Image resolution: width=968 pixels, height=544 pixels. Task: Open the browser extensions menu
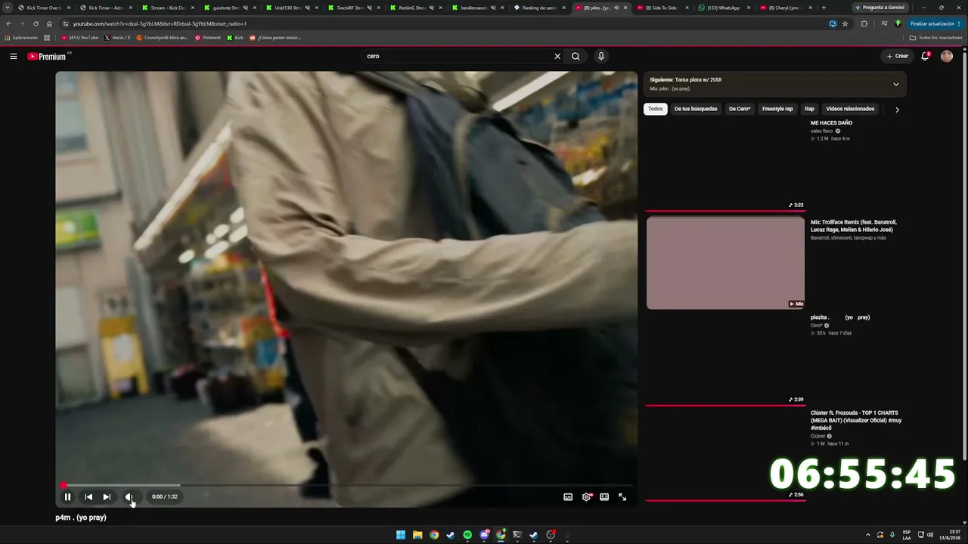click(864, 23)
